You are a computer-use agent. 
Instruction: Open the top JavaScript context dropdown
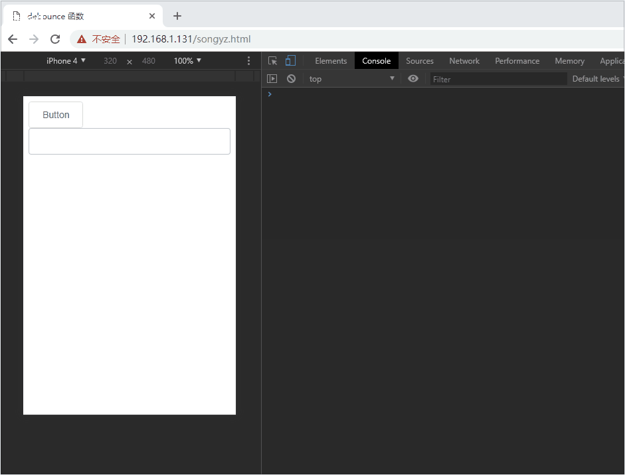352,79
